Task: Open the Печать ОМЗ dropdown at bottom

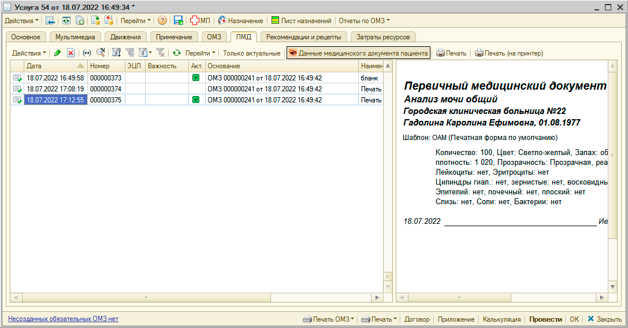Action: pyautogui.click(x=329, y=319)
